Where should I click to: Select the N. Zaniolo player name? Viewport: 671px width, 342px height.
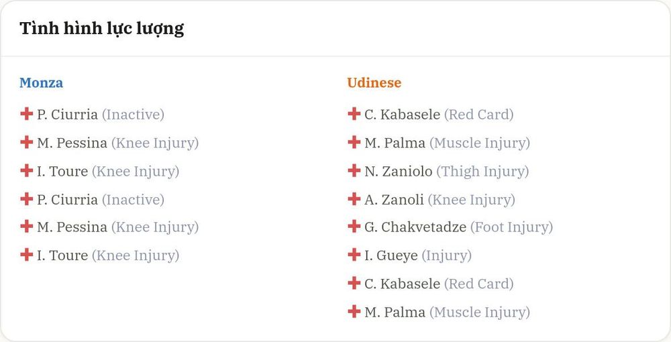tap(399, 171)
